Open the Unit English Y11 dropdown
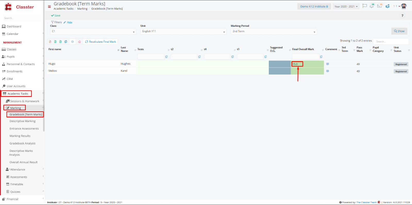Image resolution: width=412 pixels, height=205 pixels. pyautogui.click(x=183, y=31)
